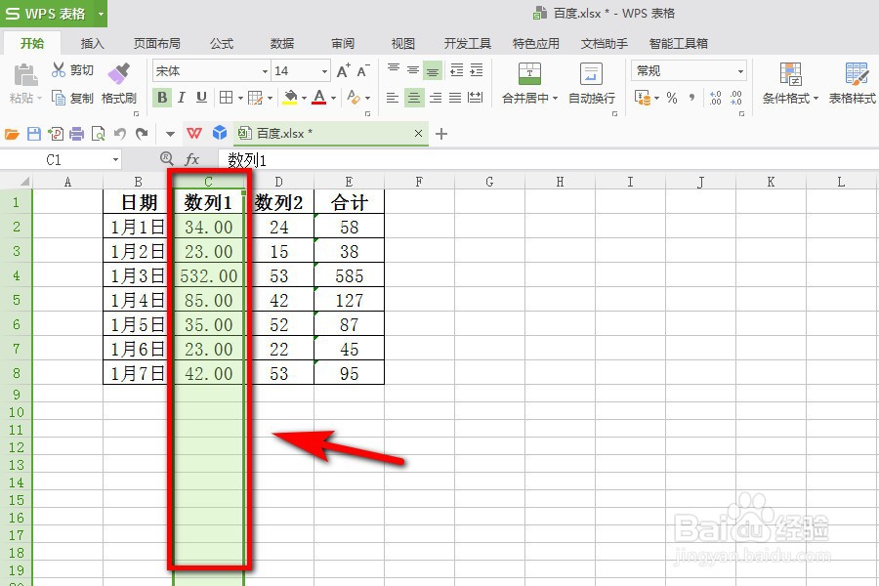Viewport: 879px width, 586px height.
Task: Click the percentage style % icon
Action: point(671,98)
